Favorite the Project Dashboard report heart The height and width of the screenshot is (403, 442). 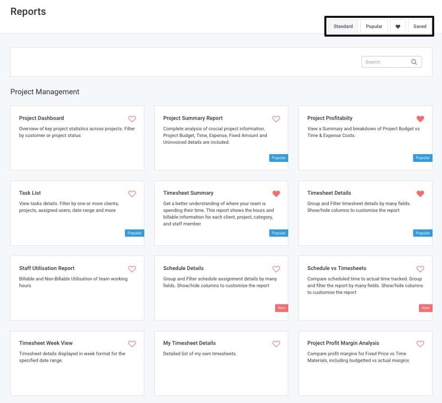coord(132,119)
